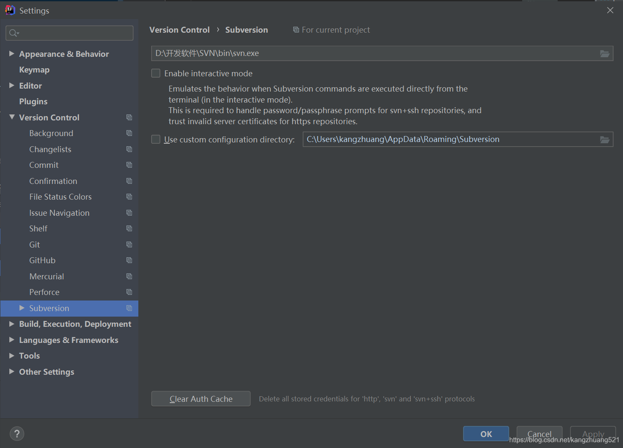The image size is (623, 448).
Task: Open File Status Colors settings
Action: point(60,197)
